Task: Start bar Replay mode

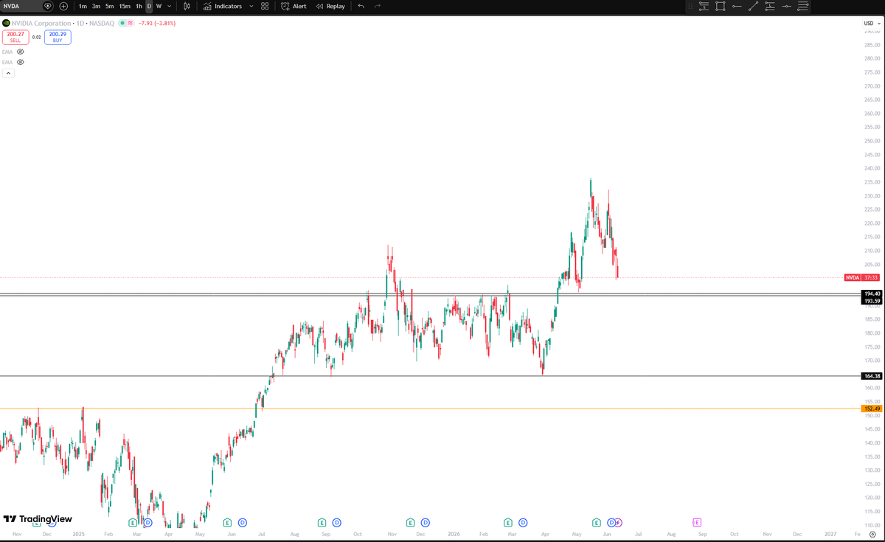Action: (330, 6)
